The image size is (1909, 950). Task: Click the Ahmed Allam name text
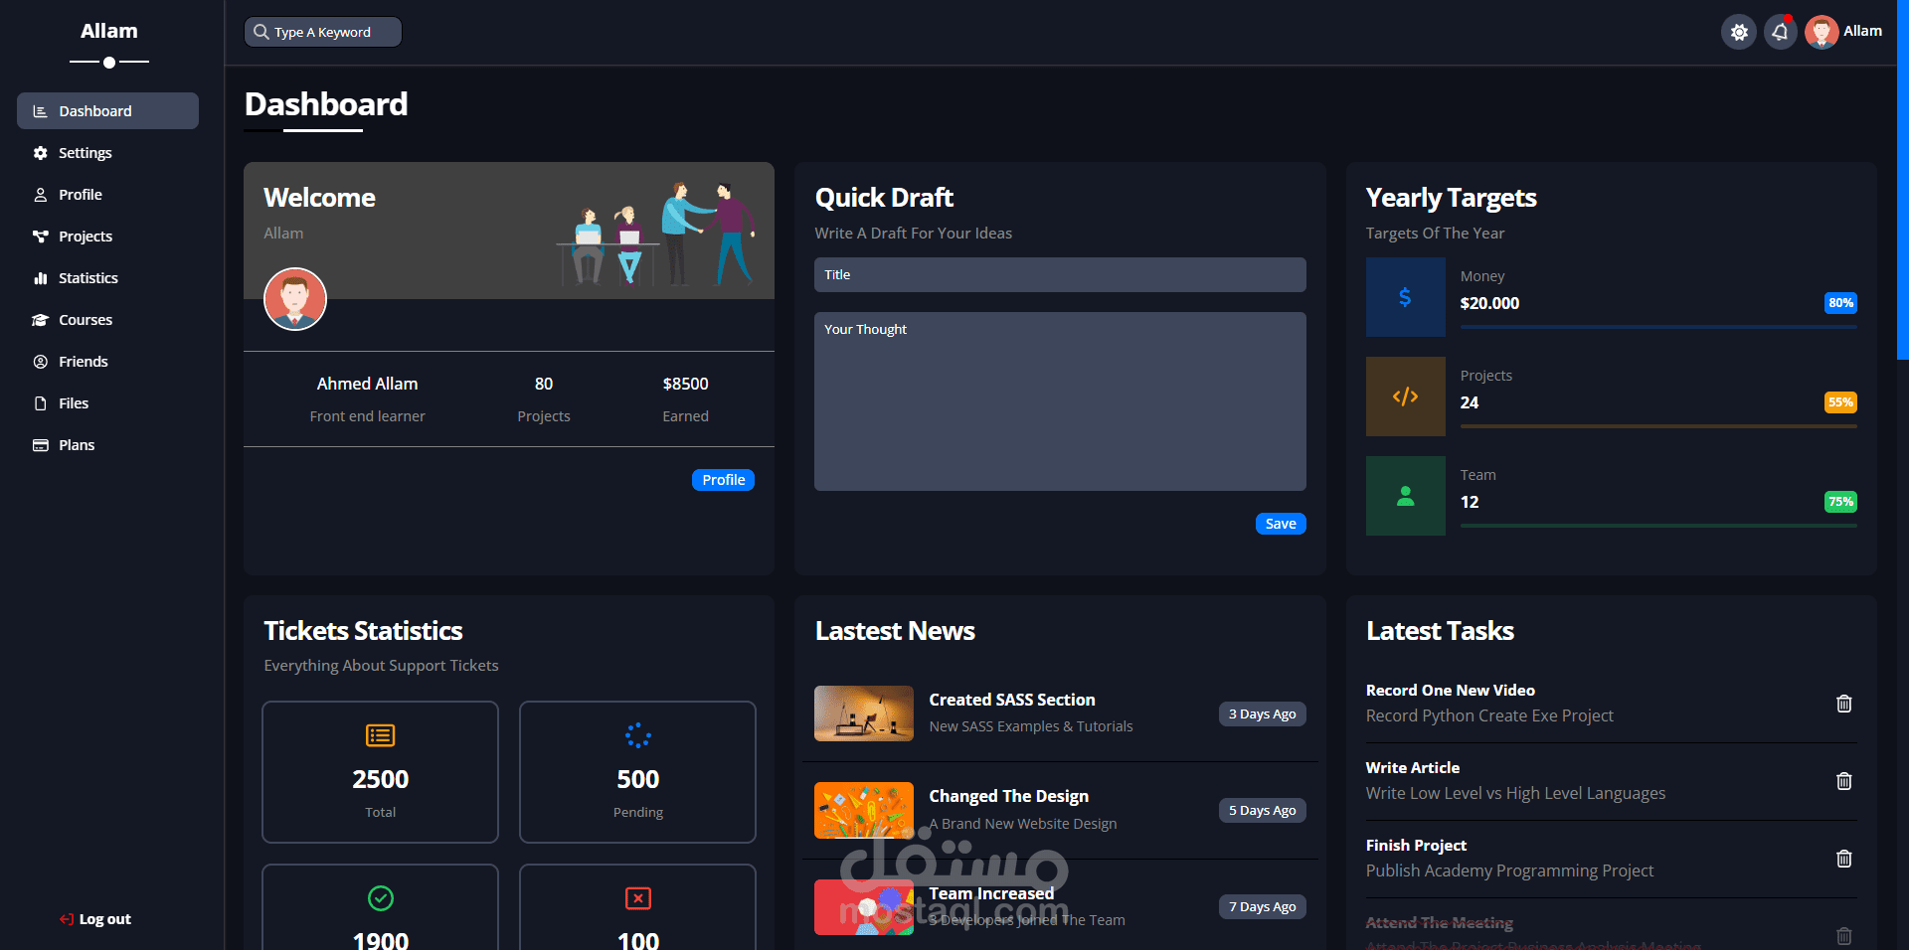coord(368,384)
